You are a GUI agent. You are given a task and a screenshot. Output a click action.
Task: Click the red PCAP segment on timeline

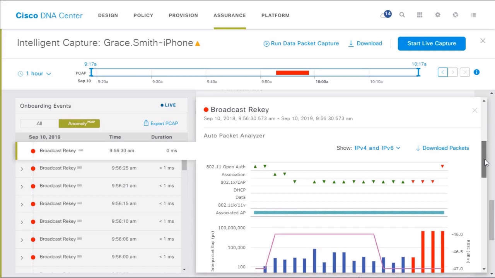point(292,73)
